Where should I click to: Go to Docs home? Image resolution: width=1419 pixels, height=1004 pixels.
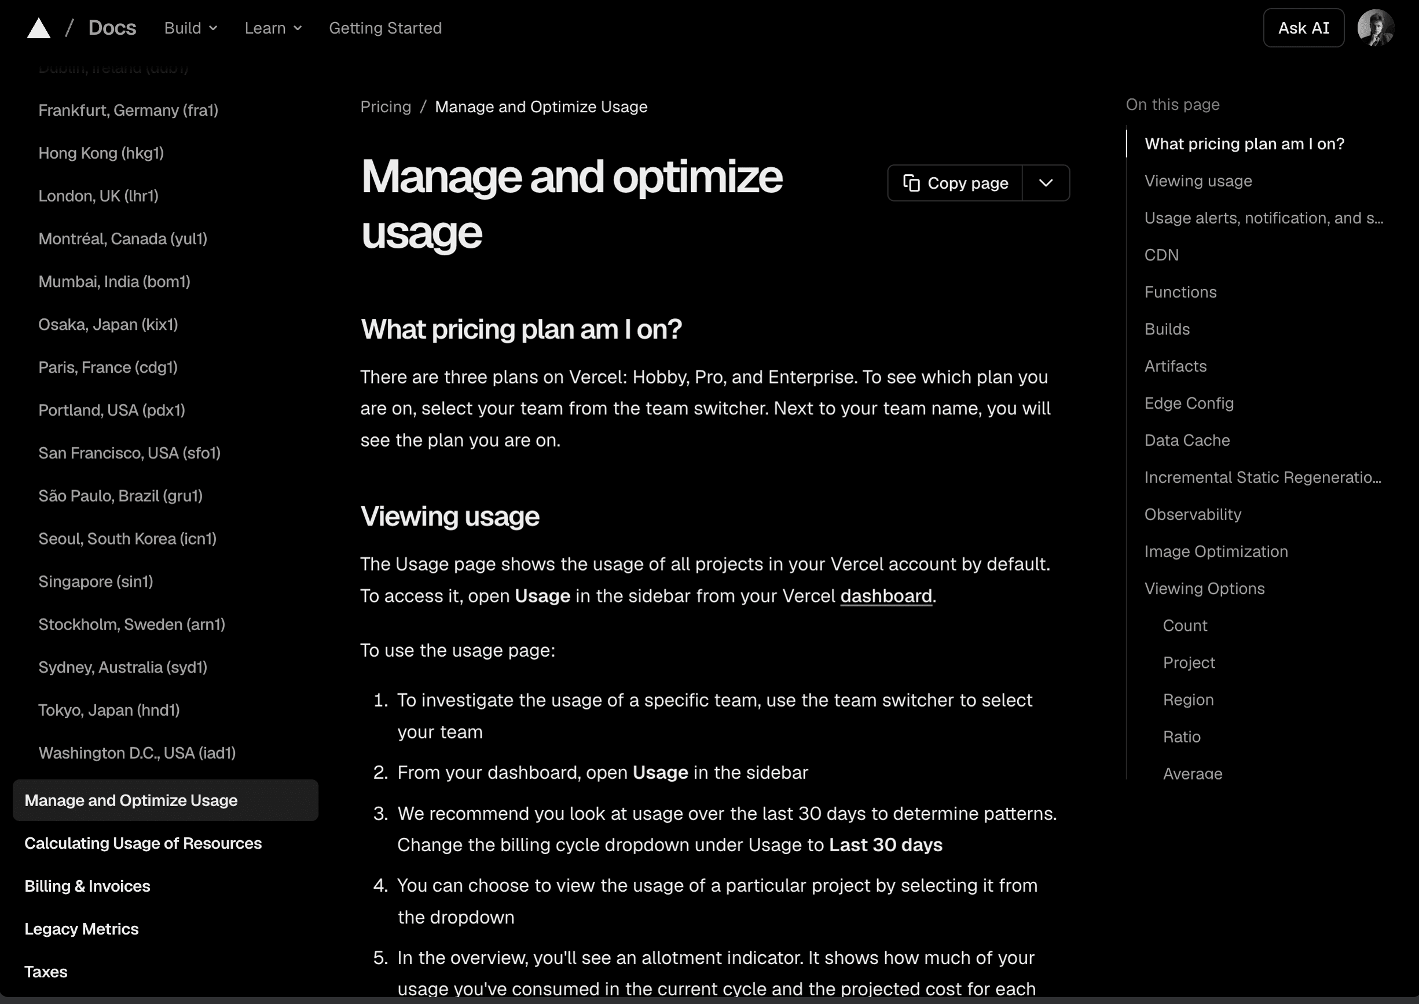click(x=112, y=28)
